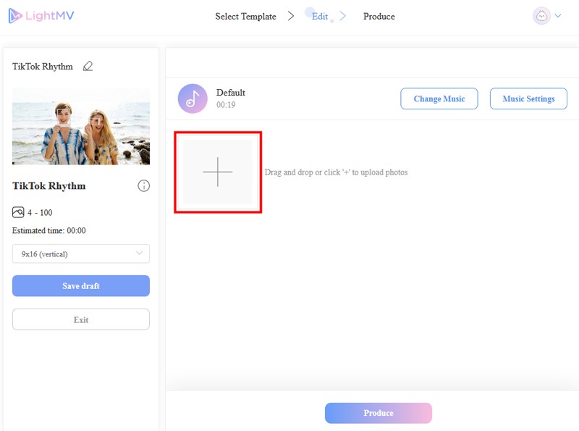
Task: Exit the editor
Action: coord(80,319)
